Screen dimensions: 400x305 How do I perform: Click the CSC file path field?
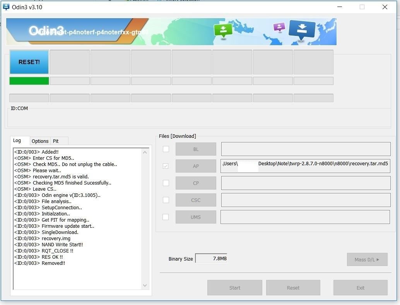tap(306, 200)
